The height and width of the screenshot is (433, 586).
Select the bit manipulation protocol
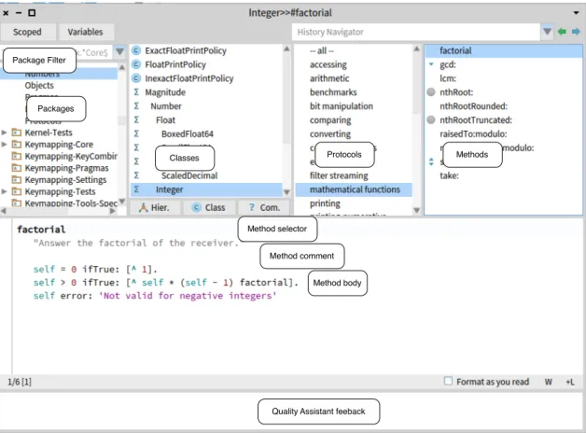click(x=342, y=106)
